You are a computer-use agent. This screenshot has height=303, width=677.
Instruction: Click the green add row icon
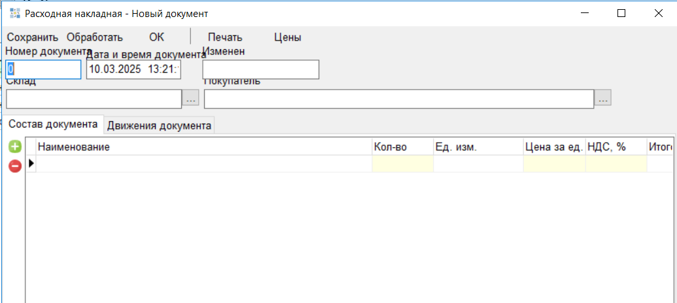click(14, 147)
